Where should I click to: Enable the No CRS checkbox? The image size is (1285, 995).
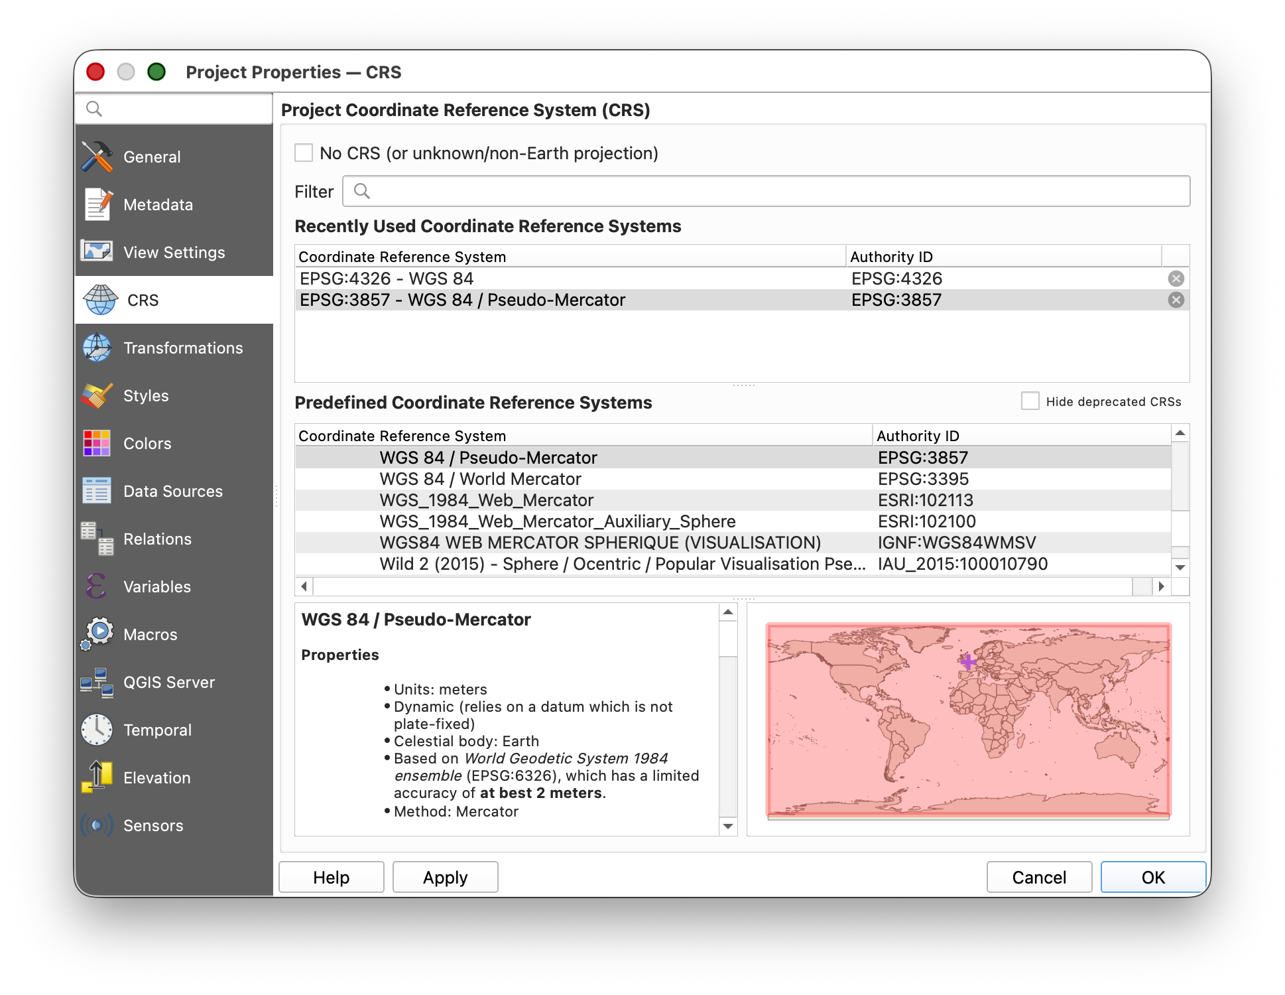point(304,153)
